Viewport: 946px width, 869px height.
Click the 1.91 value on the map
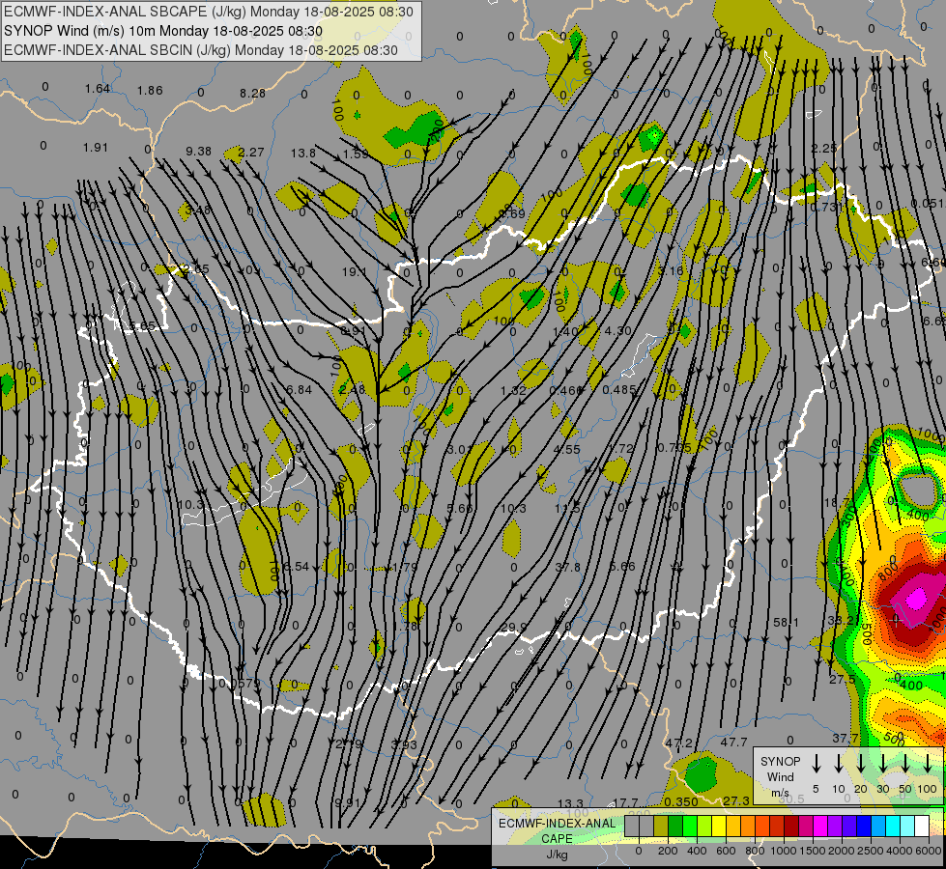click(96, 147)
